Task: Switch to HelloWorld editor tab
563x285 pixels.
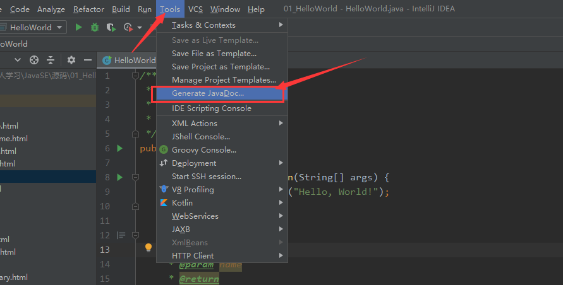Action: tap(128, 61)
